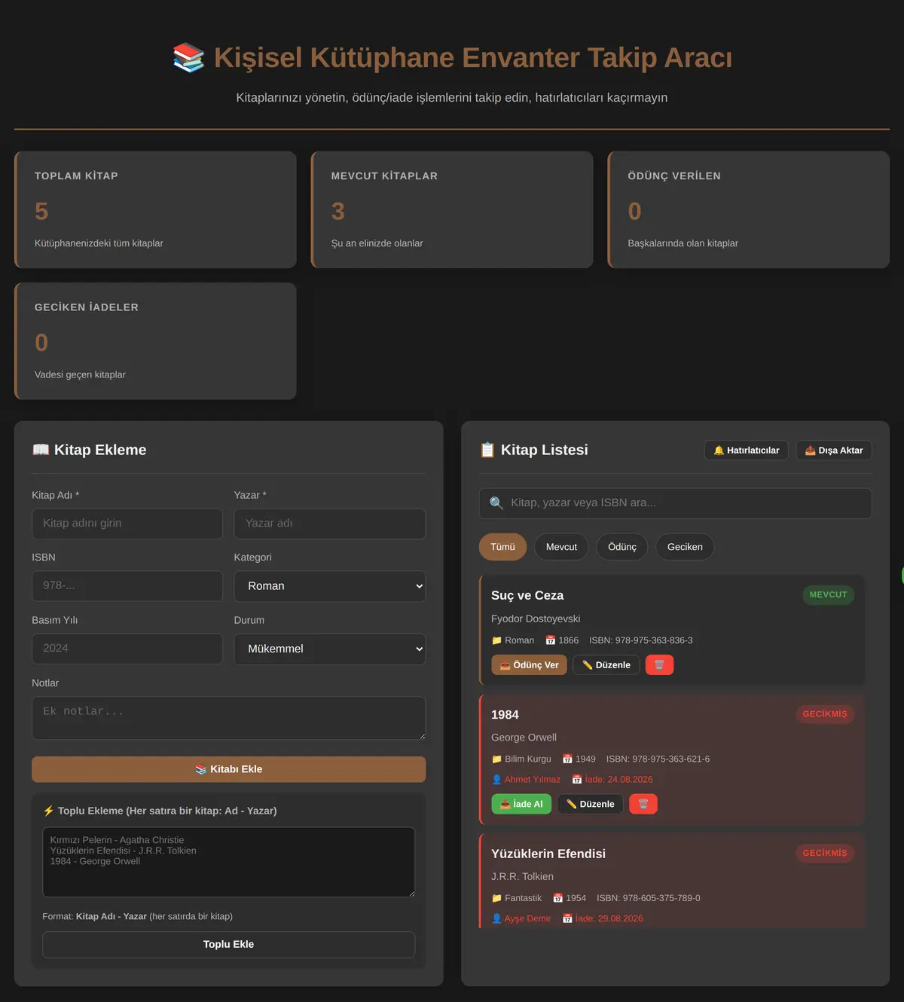The image size is (904, 1002).
Task: Edit Suç ve Ceza with Düzenle
Action: (x=606, y=665)
